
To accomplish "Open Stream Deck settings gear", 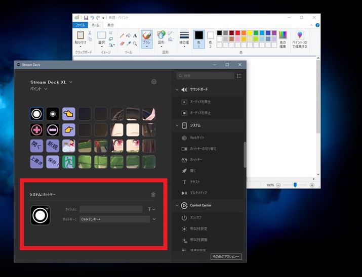I will coord(154,82).
